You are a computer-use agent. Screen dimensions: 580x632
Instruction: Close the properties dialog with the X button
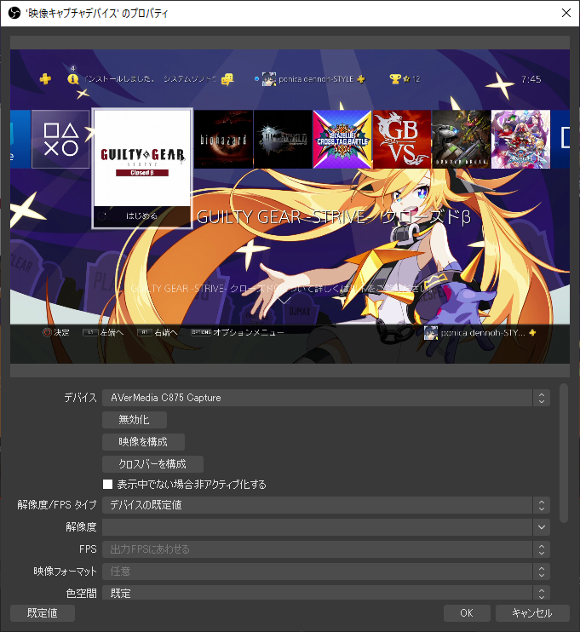pyautogui.click(x=566, y=13)
